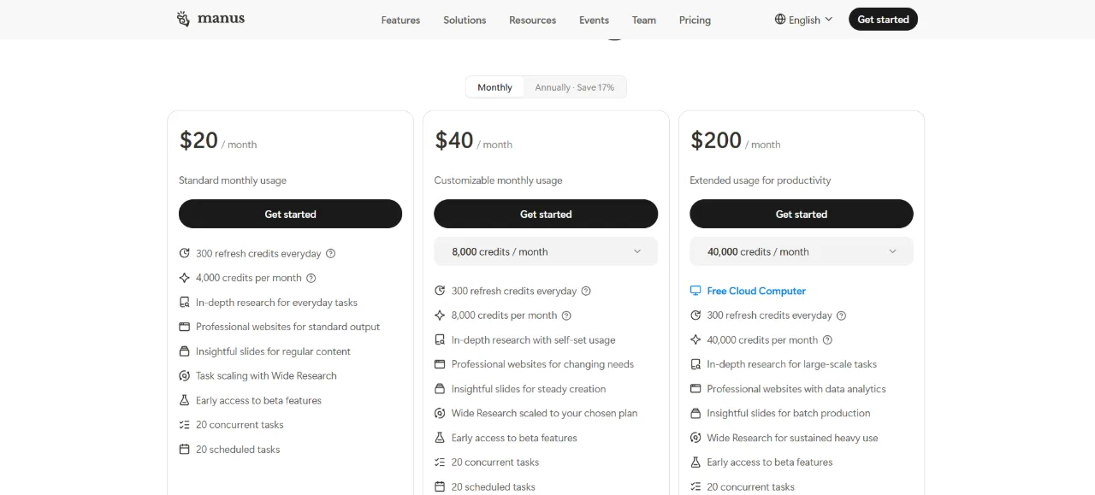Click Get started in the top navigation

[883, 19]
